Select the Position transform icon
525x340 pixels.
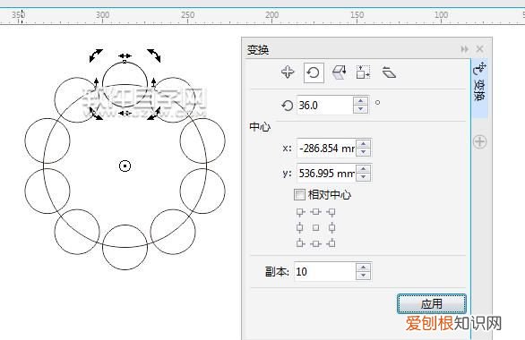[x=288, y=72]
